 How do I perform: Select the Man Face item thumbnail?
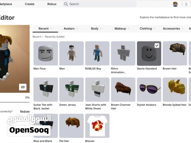click(46, 53)
